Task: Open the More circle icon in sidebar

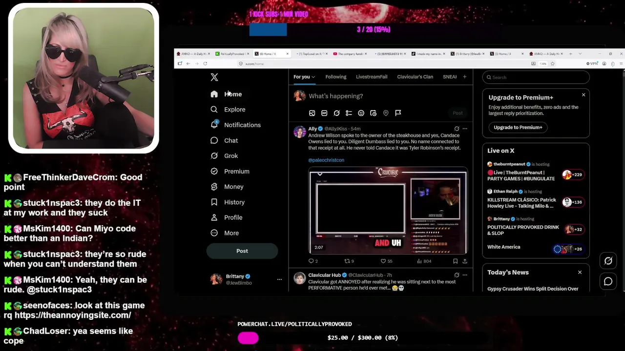Action: [214, 233]
